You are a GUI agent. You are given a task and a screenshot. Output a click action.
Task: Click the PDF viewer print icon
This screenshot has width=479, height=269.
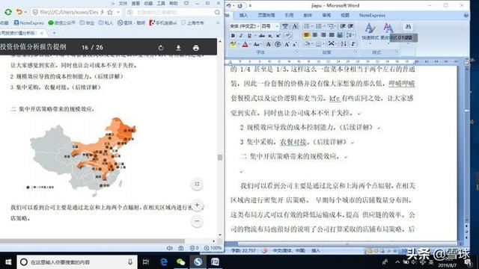click(x=196, y=48)
